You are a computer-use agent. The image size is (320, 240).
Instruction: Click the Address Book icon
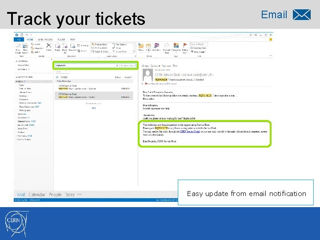click(x=192, y=48)
